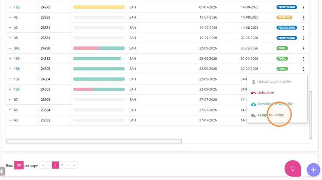Click the vertical scrollbar at table right
This screenshot has width=322, height=180.
pos(311,115)
